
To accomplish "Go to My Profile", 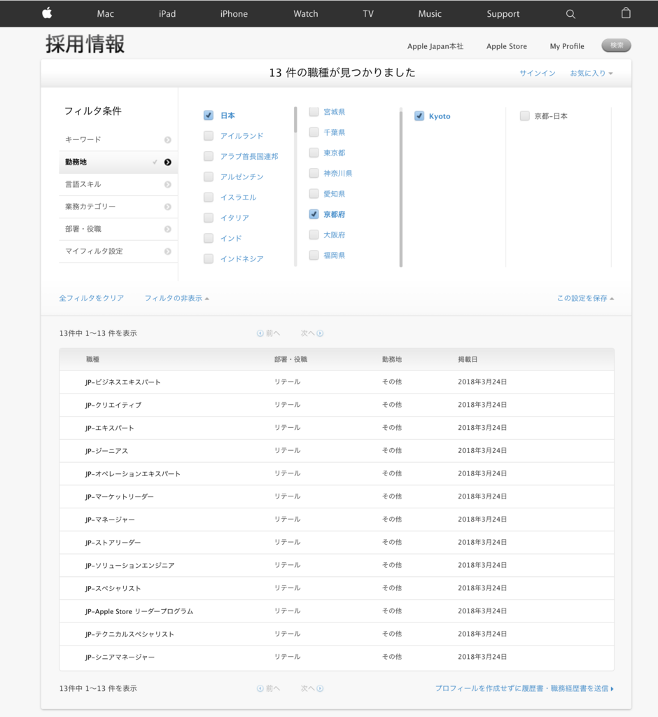I will (567, 46).
